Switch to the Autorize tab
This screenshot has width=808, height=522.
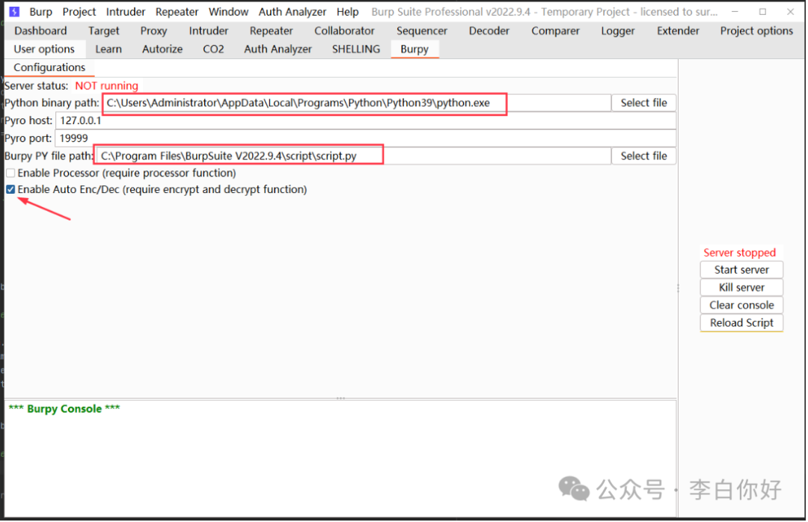coord(162,49)
